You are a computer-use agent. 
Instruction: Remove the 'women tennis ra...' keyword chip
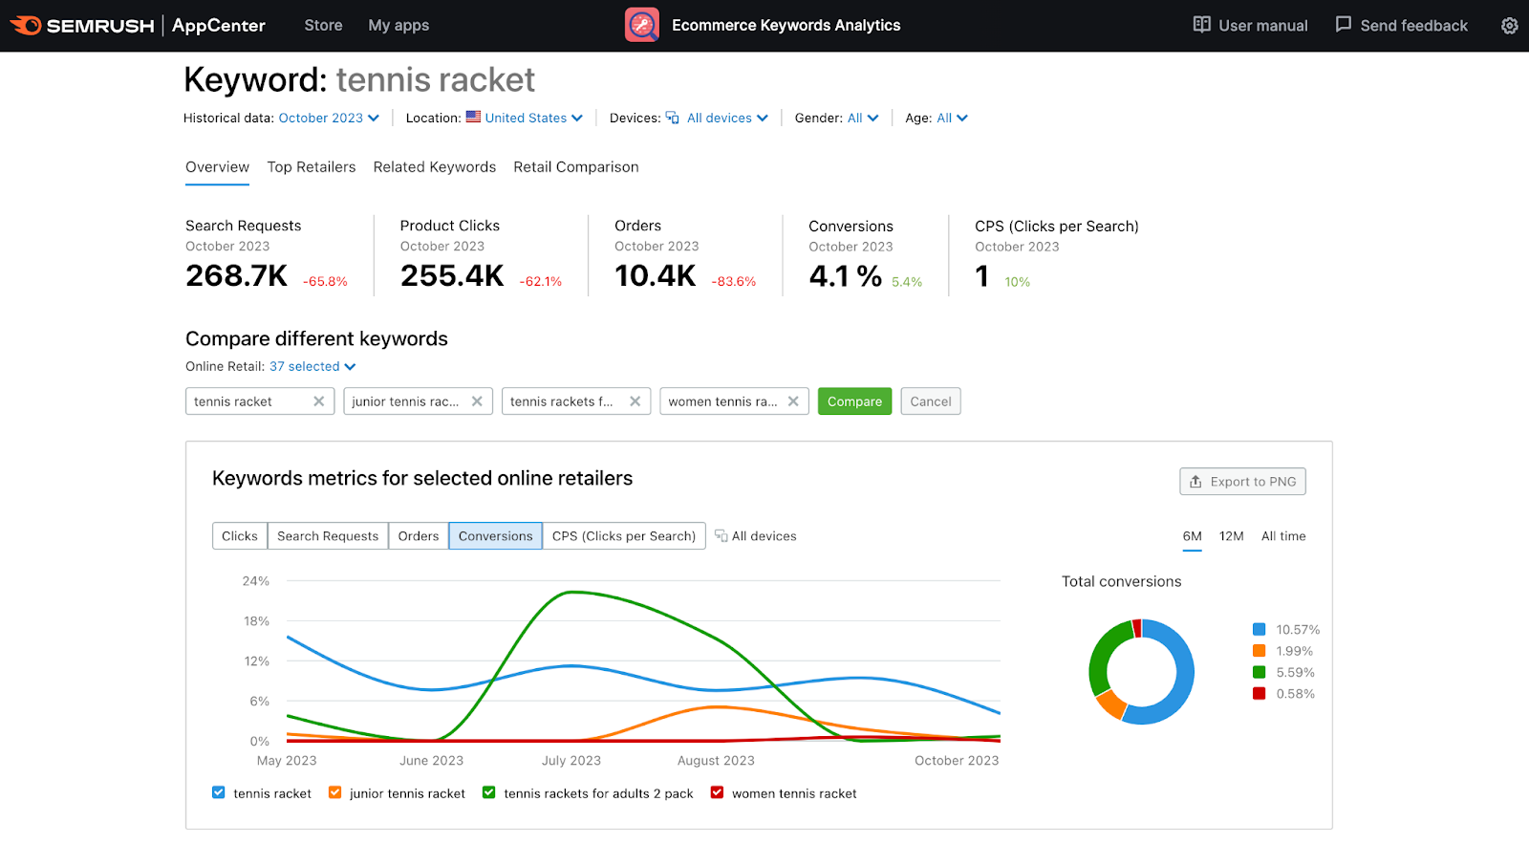(793, 401)
